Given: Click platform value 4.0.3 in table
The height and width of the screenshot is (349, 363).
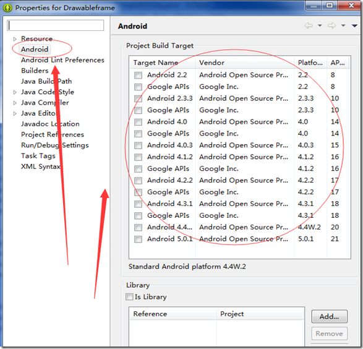Looking at the screenshot, I should click(306, 145).
